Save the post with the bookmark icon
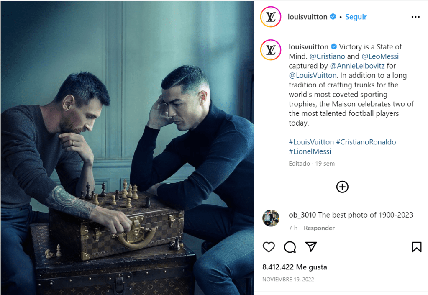The image size is (428, 295). click(x=417, y=247)
